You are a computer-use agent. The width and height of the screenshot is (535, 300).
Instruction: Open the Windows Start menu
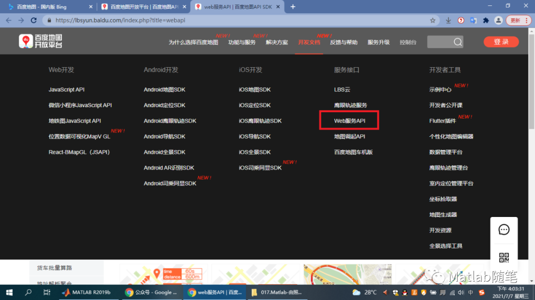[x=9, y=292]
